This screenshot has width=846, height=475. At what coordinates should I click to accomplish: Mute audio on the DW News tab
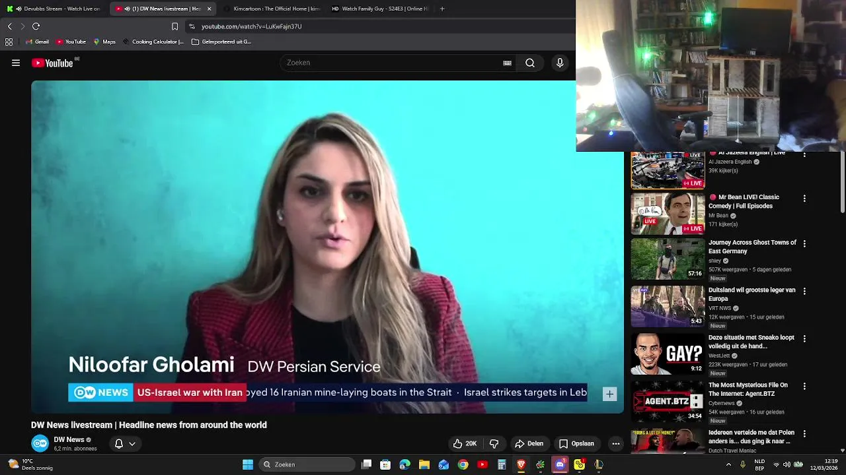127,9
